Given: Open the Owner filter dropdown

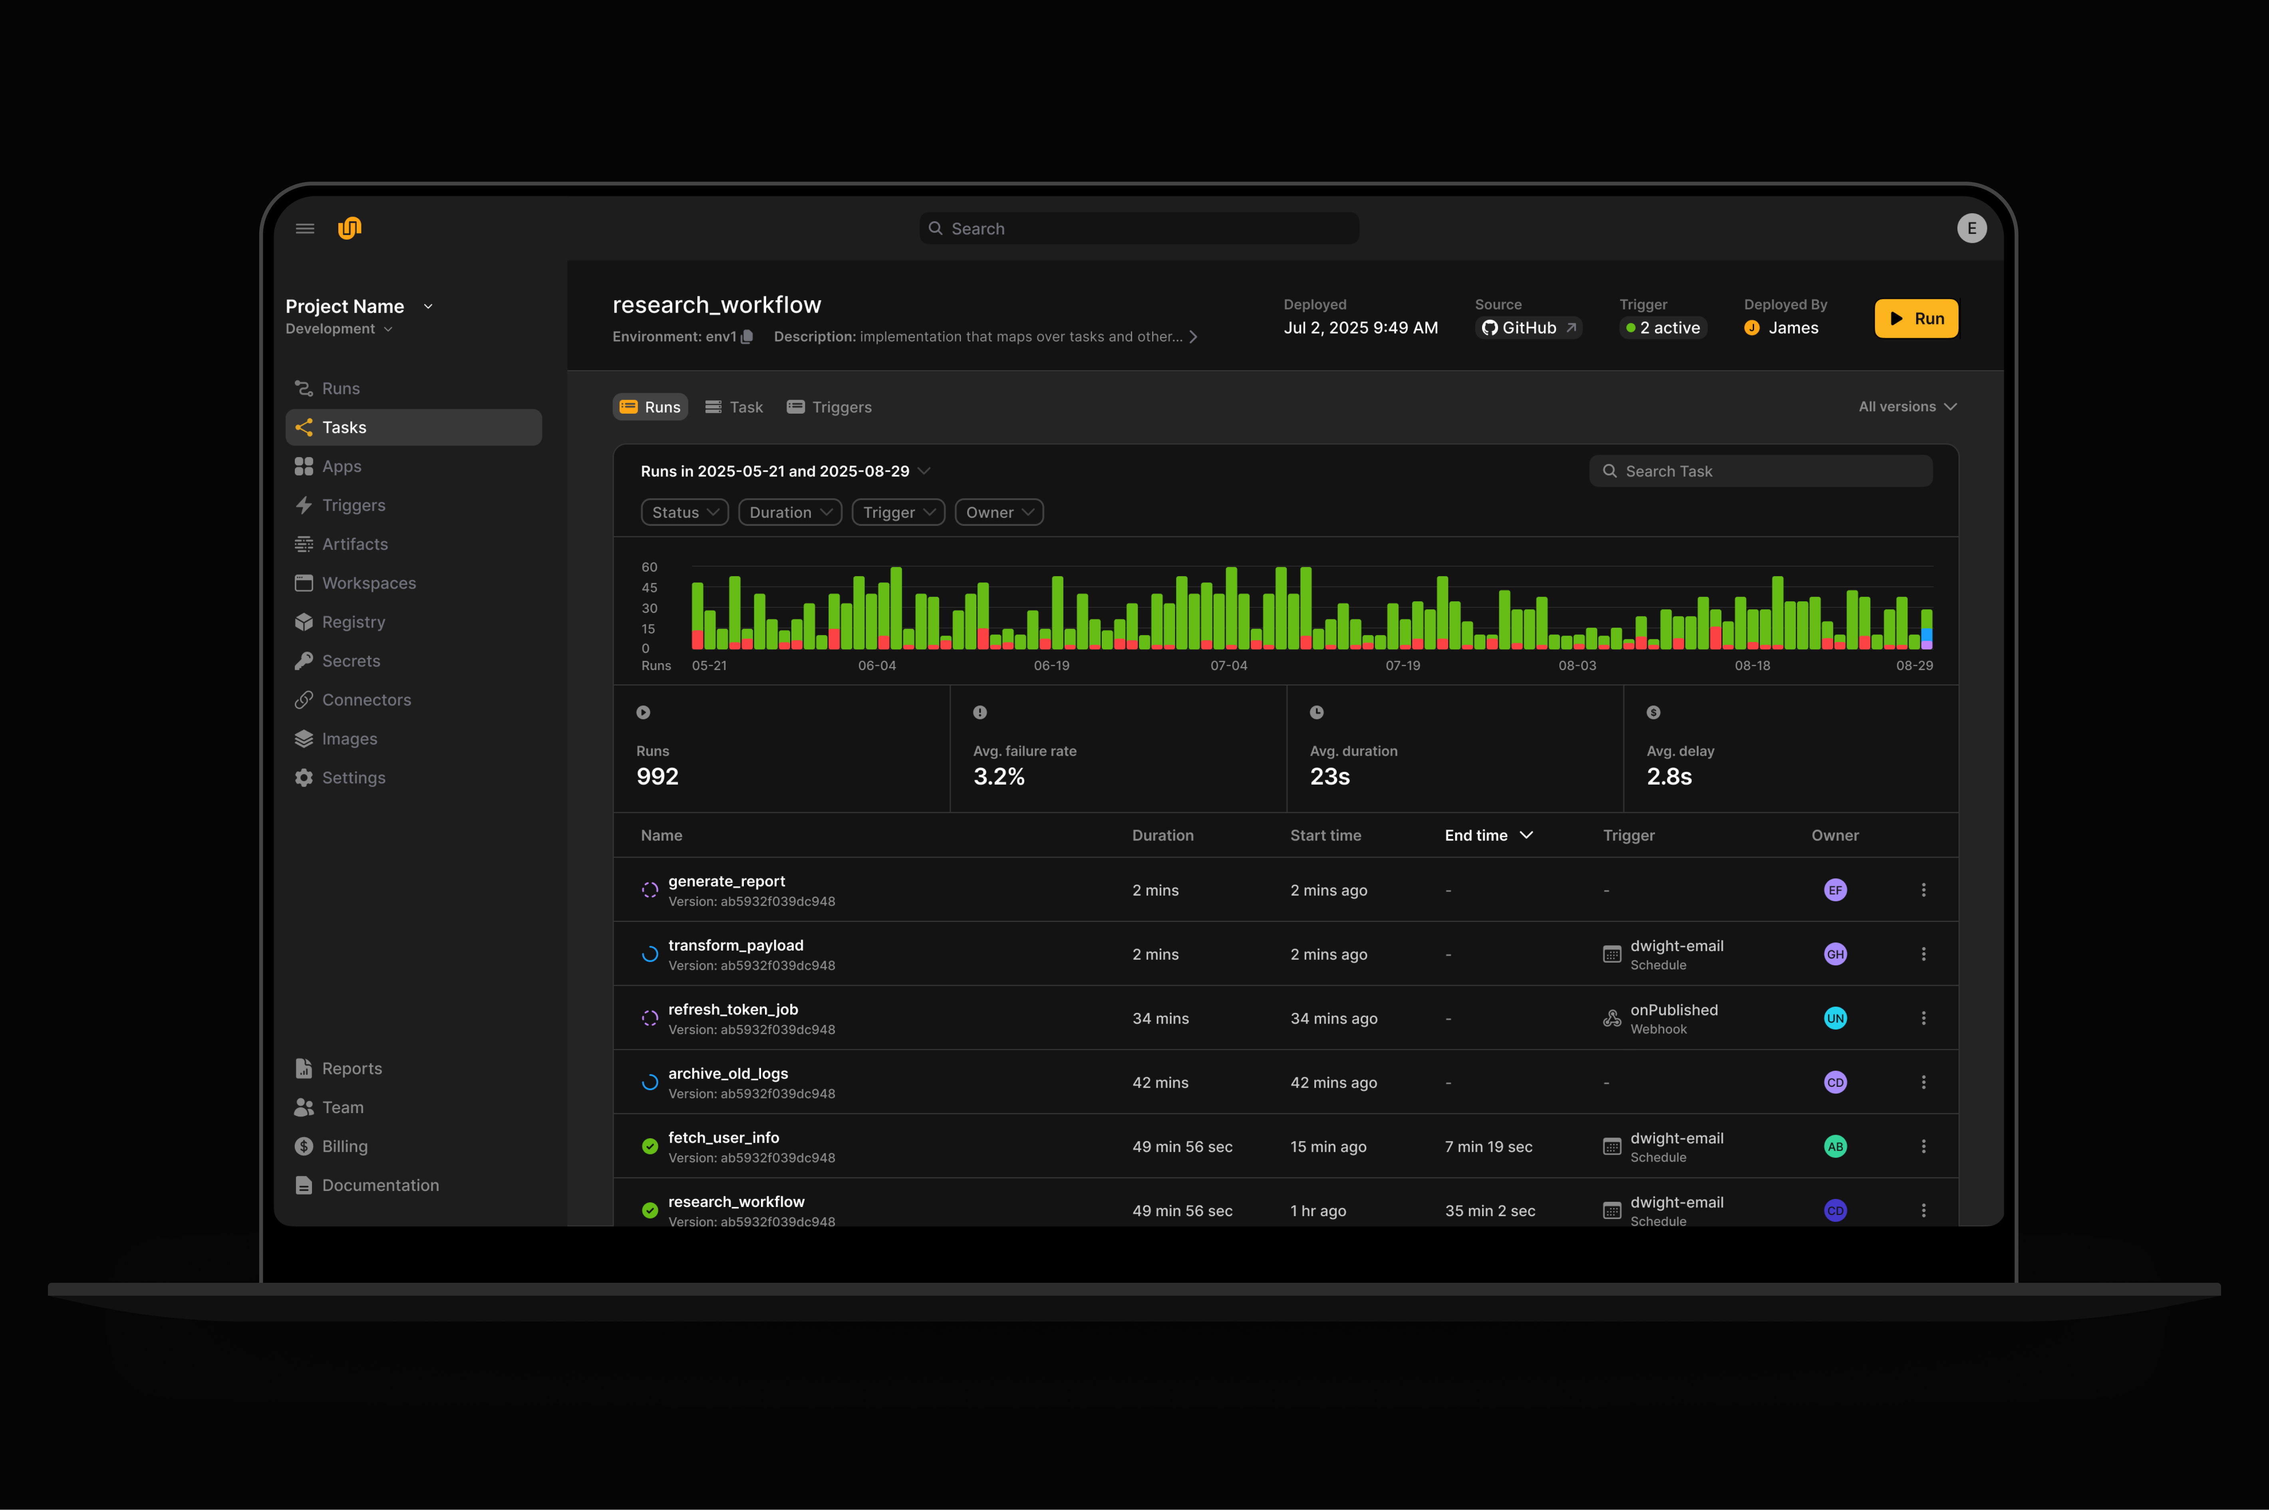Looking at the screenshot, I should pos(998,512).
